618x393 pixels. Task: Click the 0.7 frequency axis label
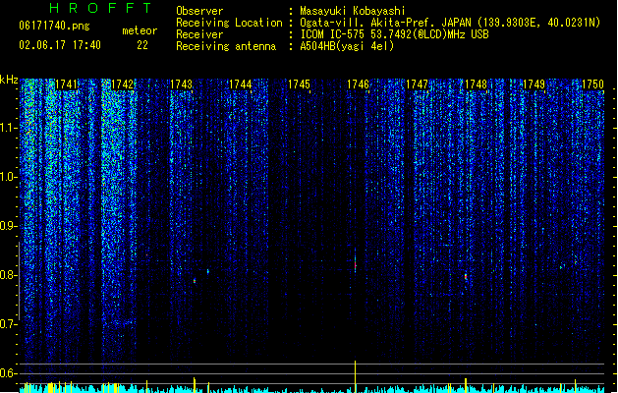[8, 324]
